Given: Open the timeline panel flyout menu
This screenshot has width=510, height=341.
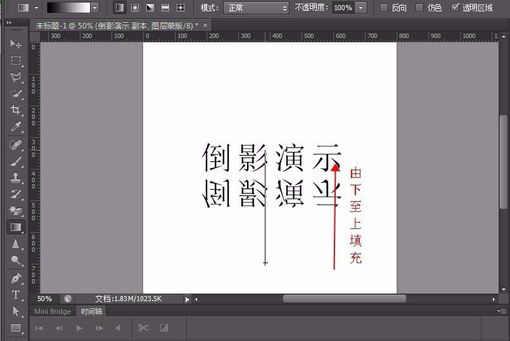Looking at the screenshot, I should click(502, 311).
